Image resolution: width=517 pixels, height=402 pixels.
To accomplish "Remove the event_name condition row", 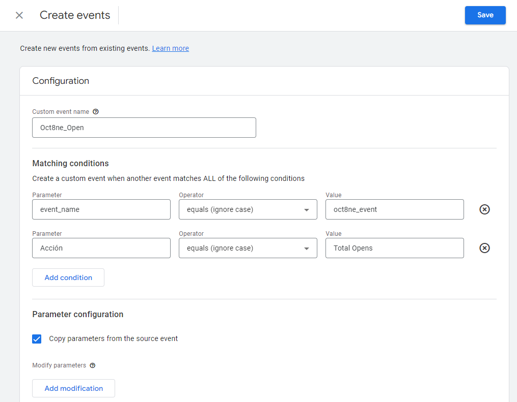I will [484, 209].
